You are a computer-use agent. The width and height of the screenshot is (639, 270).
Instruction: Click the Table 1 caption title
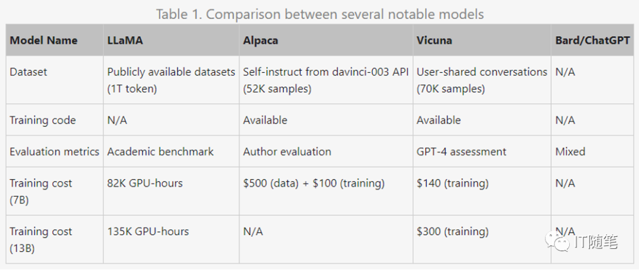click(x=320, y=14)
